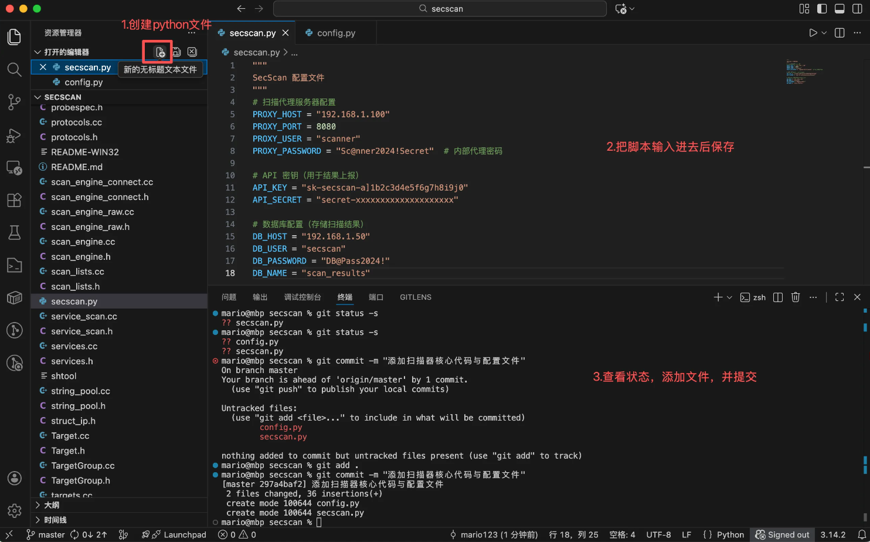Toggle the primary sidebar layout button
The width and height of the screenshot is (870, 542).
(822, 9)
